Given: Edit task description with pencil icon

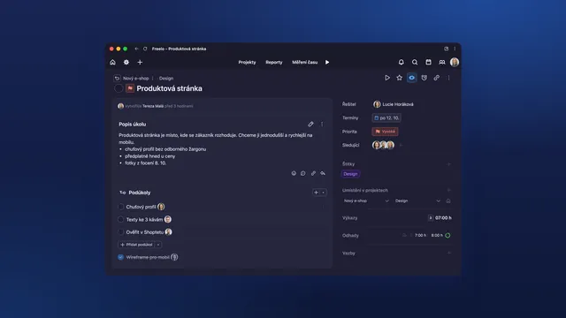Looking at the screenshot, I should point(310,124).
